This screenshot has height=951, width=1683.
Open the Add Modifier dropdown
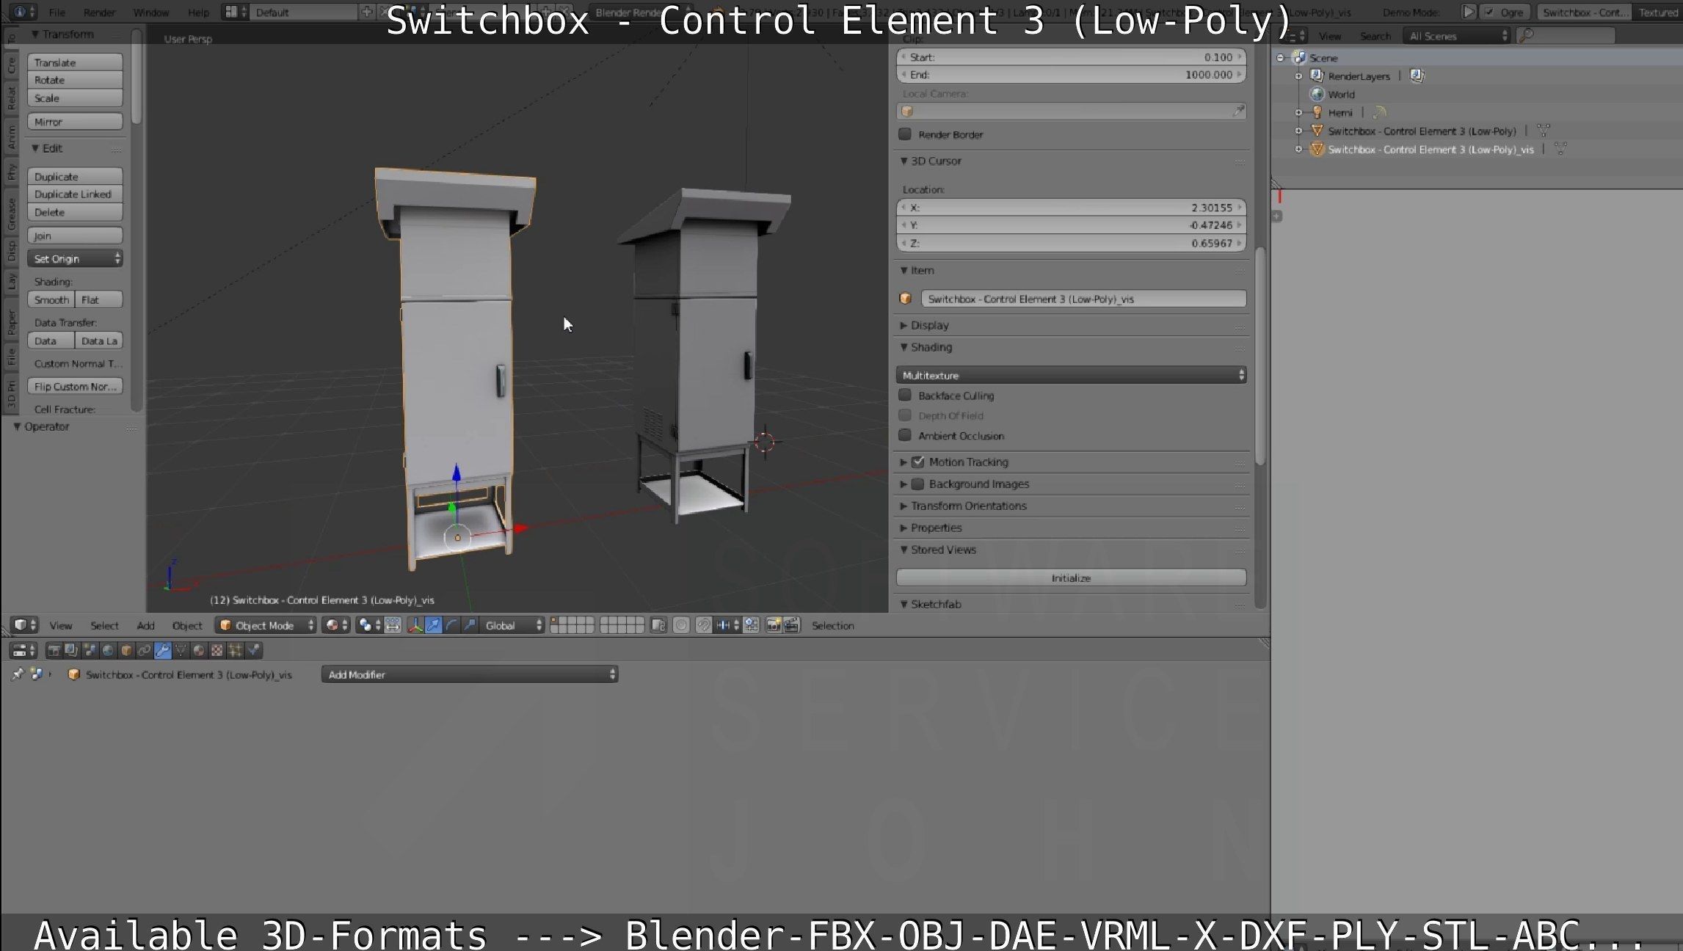pyautogui.click(x=470, y=674)
